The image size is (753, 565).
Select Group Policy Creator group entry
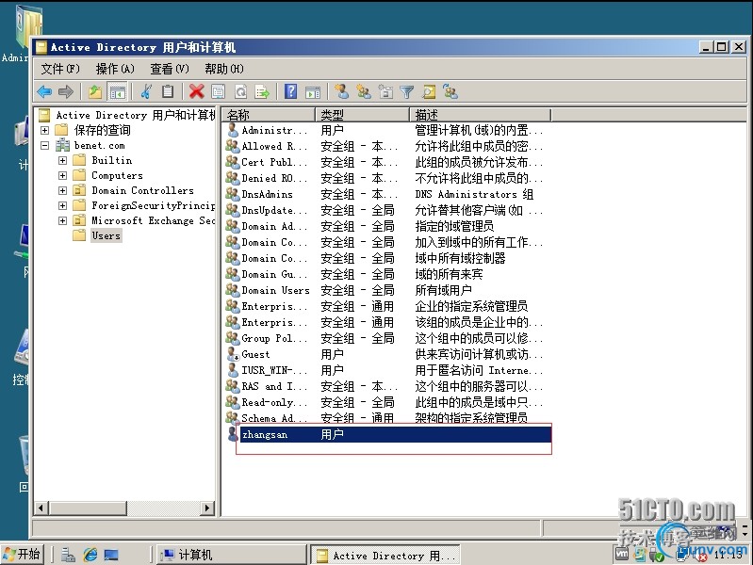pyautogui.click(x=273, y=338)
